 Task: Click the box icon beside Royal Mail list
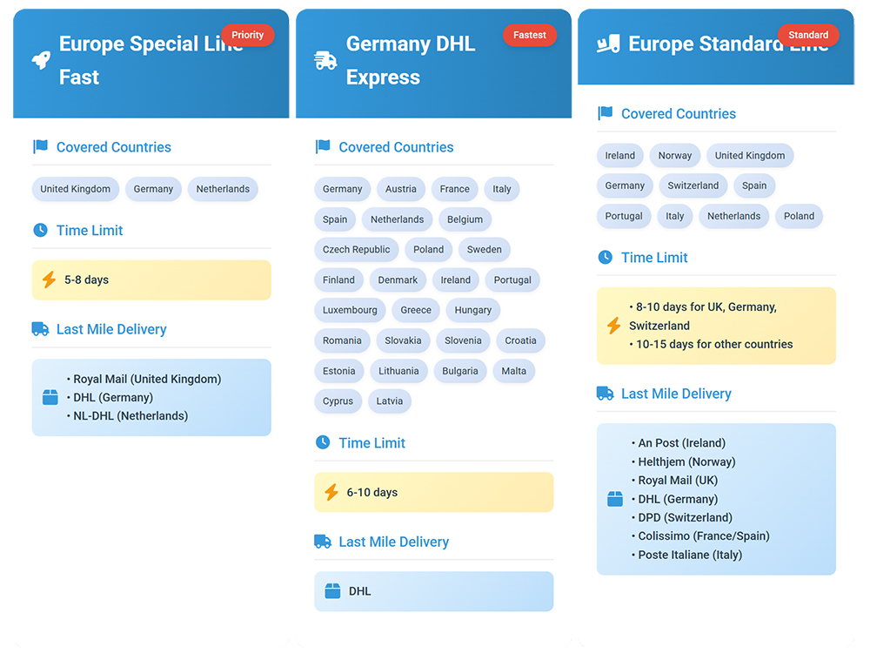click(x=50, y=397)
